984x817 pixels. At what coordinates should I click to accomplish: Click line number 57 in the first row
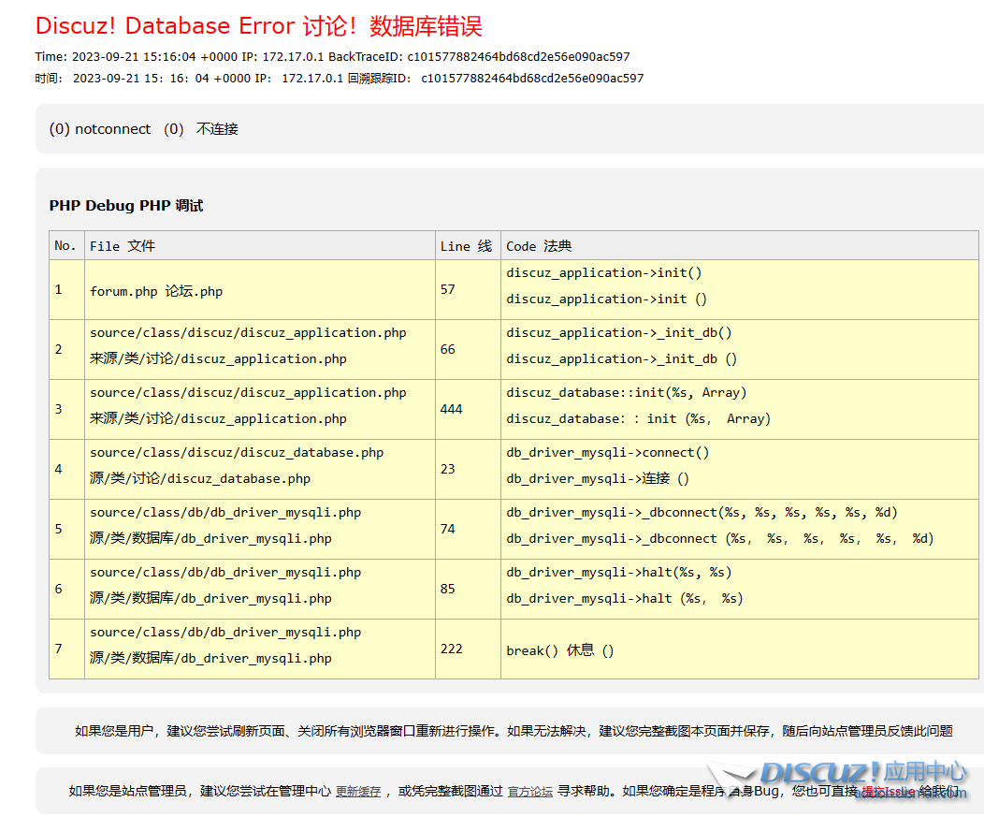[x=448, y=289]
